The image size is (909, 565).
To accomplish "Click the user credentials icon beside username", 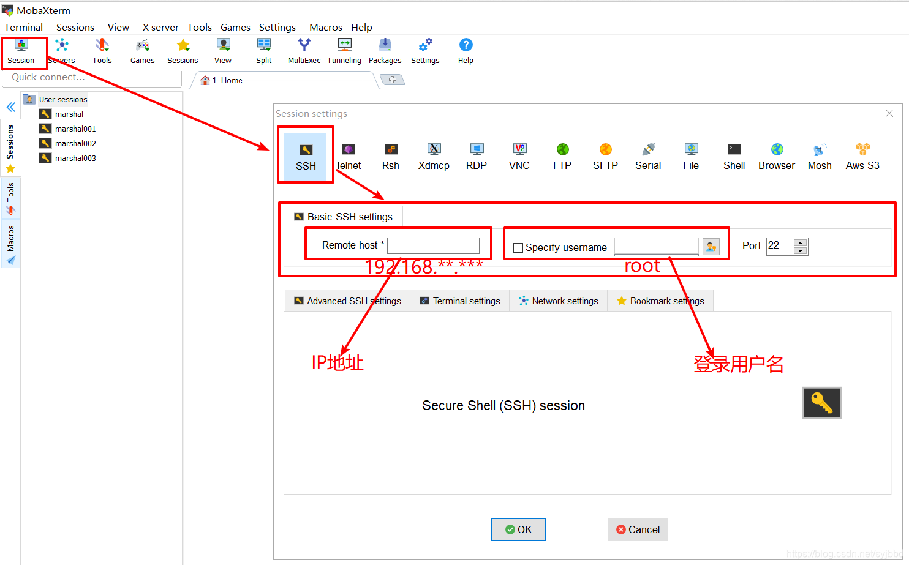I will point(711,247).
